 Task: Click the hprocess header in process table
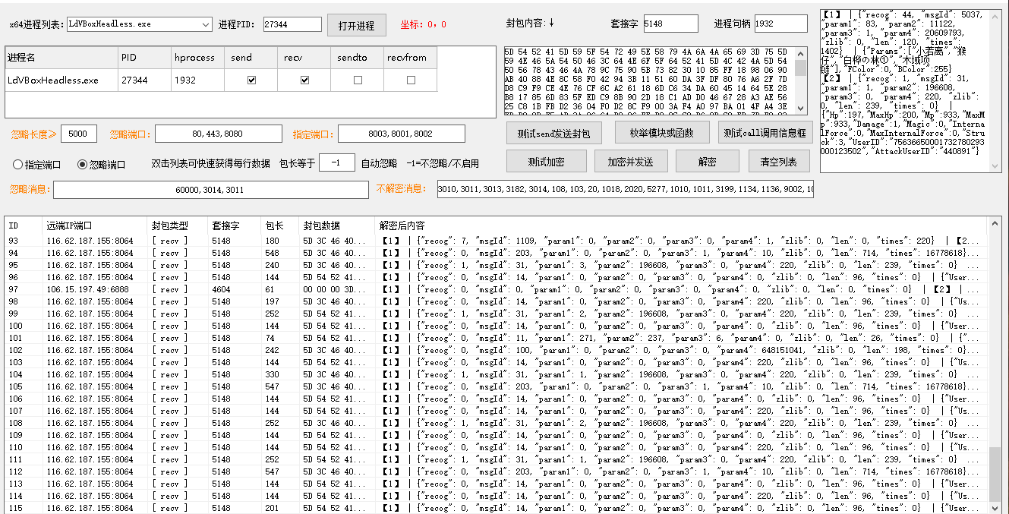click(x=197, y=58)
